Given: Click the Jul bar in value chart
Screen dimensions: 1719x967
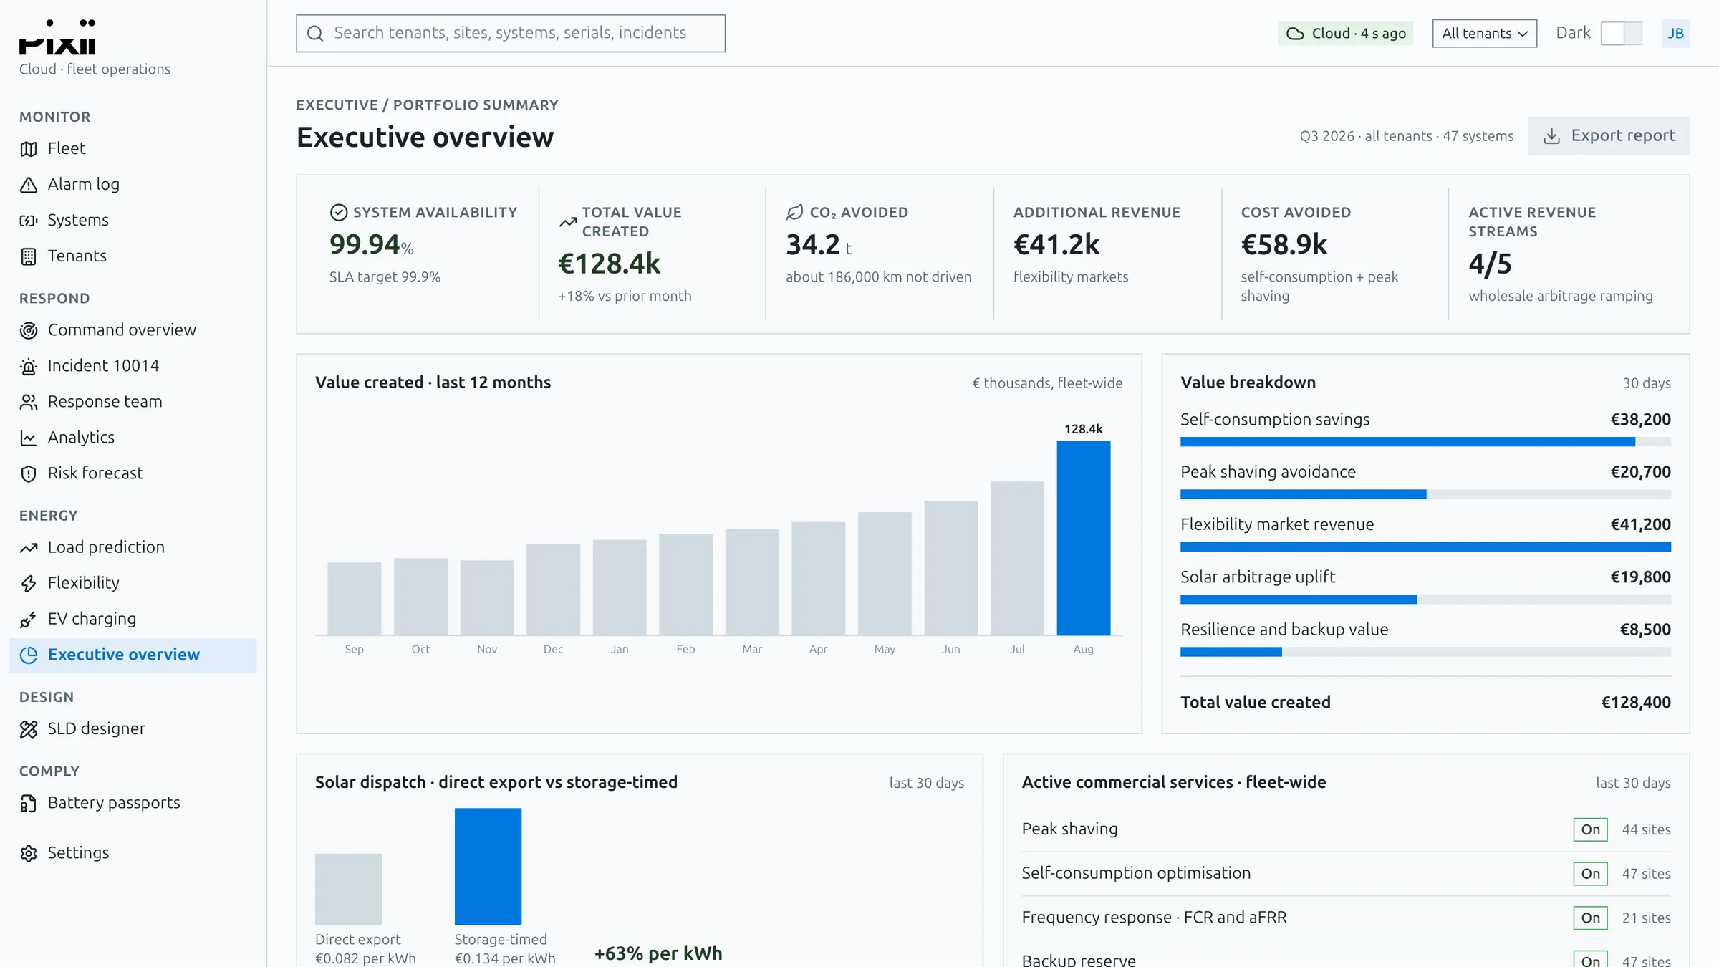Looking at the screenshot, I should 1017,558.
